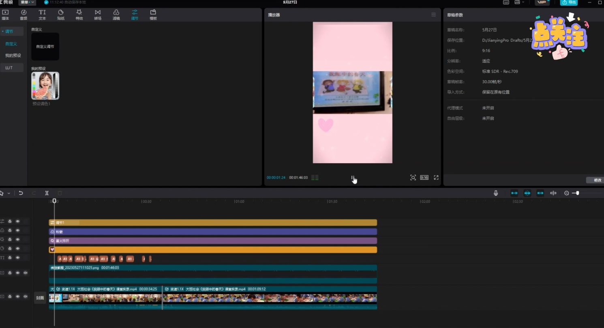Switch to the 滤镜 (Filters) tab
Viewport: 604px width, 328px height.
coord(116,15)
